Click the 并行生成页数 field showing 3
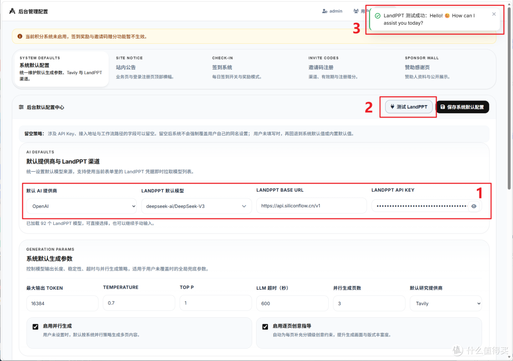Image resolution: width=513 pixels, height=361 pixels. [x=369, y=303]
